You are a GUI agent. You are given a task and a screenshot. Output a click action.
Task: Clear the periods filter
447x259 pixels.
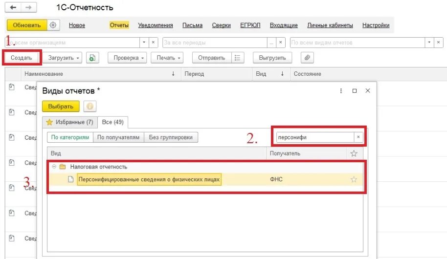(x=281, y=43)
